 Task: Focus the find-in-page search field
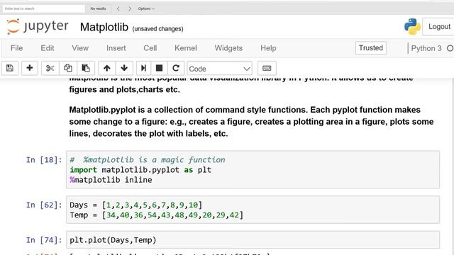pos(44,8)
